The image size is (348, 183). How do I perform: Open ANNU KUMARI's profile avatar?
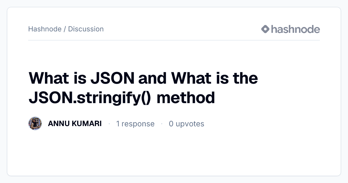click(35, 124)
